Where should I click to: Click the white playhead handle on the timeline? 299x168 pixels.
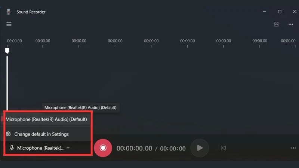[x=7, y=50]
